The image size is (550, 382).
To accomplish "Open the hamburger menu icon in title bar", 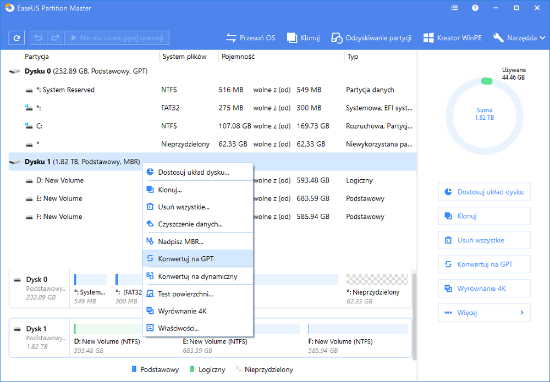I will click(455, 8).
